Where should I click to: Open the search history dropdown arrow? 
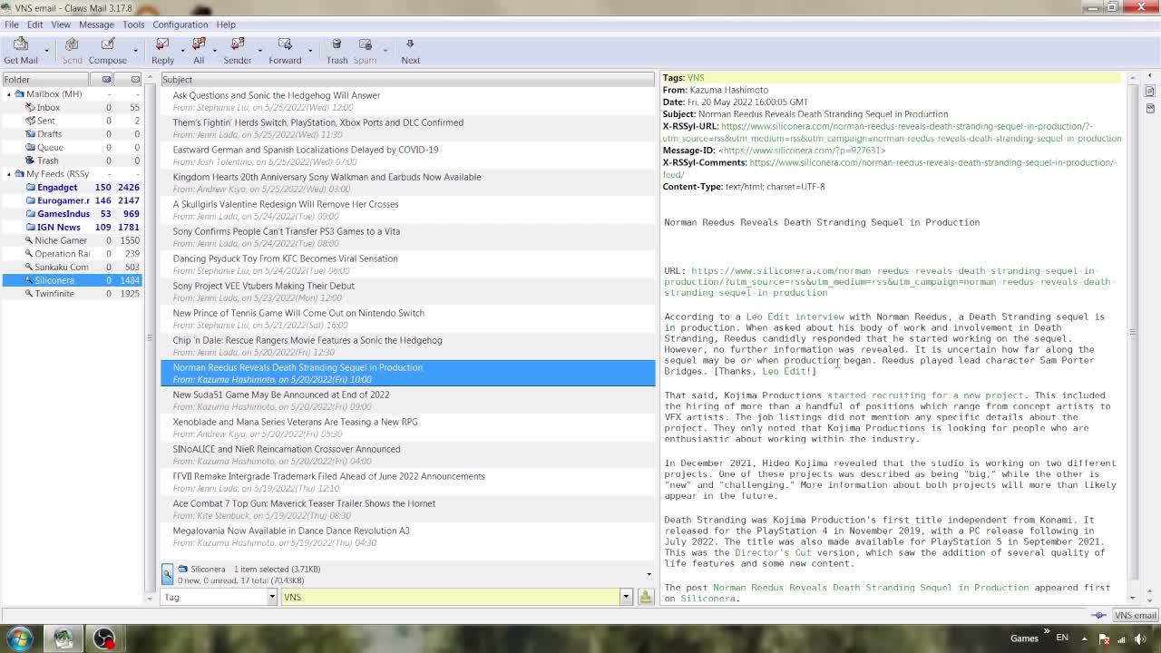click(x=626, y=597)
